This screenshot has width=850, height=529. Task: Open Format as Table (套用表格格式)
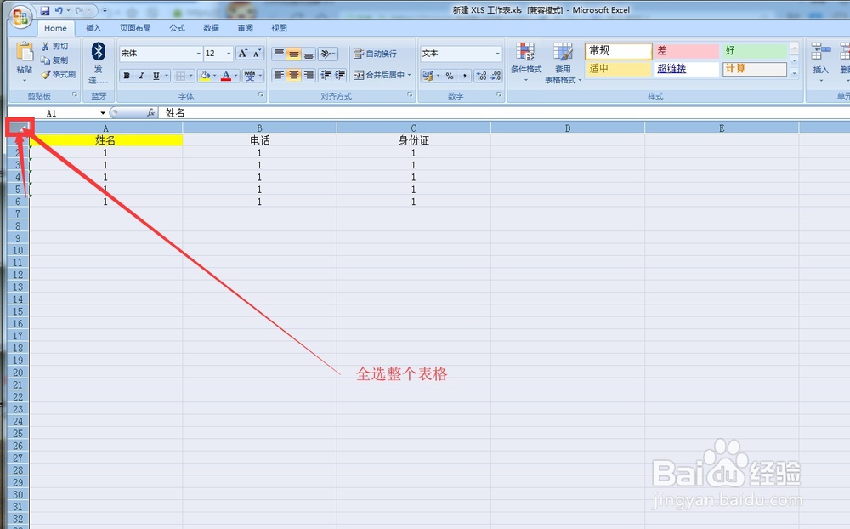coord(563,62)
